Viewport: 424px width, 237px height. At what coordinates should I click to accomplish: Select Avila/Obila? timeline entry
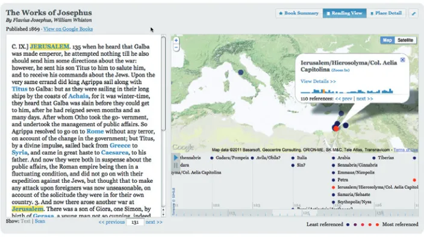268,158
